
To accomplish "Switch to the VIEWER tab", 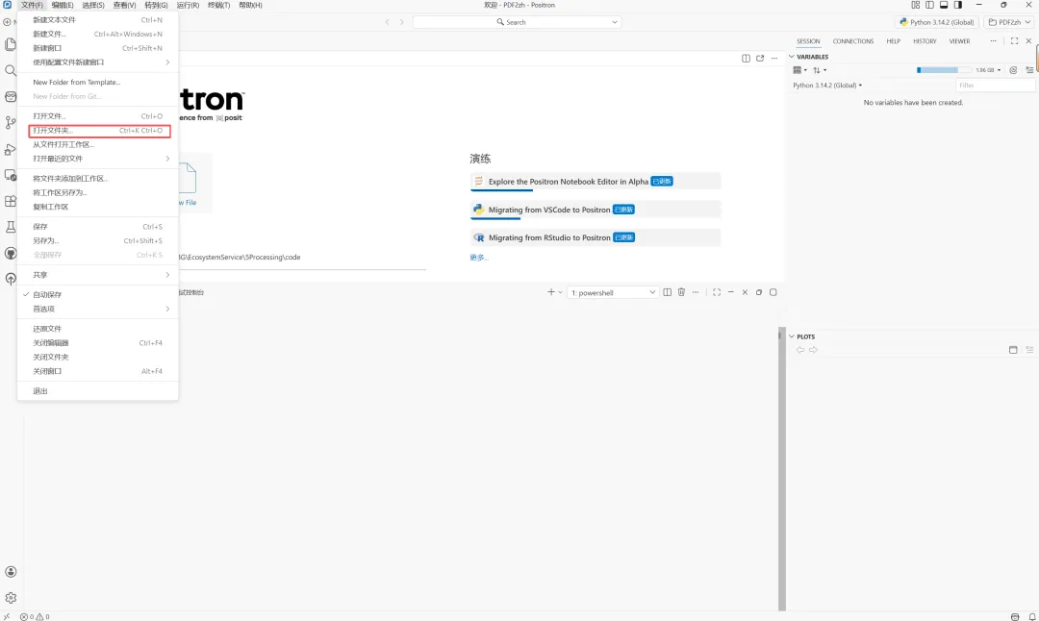I will (959, 41).
